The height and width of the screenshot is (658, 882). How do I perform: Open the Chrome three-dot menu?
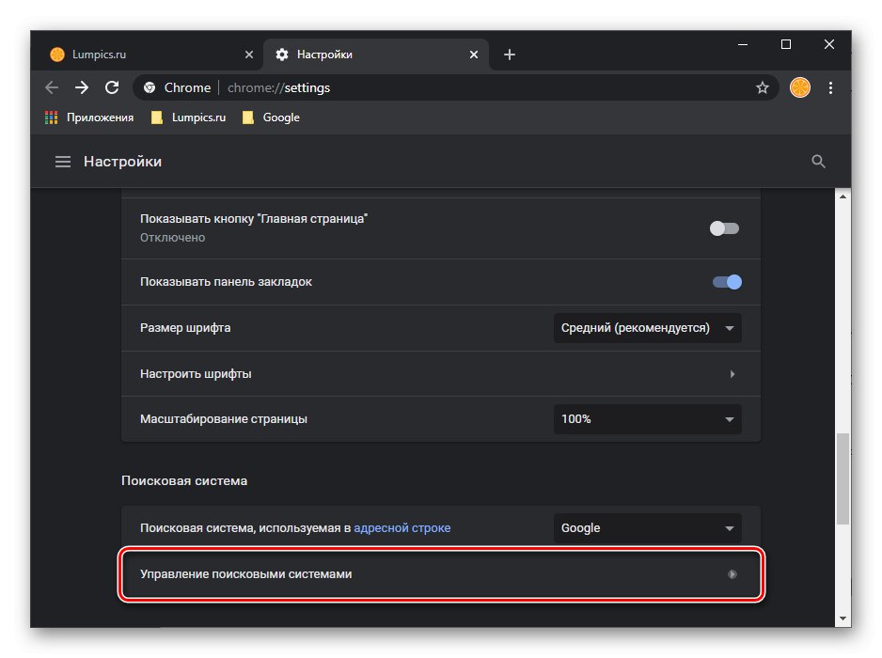pos(831,87)
